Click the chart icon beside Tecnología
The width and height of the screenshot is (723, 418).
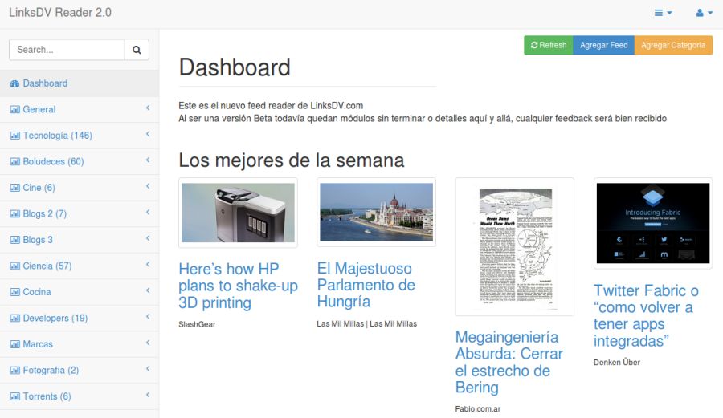(x=14, y=136)
